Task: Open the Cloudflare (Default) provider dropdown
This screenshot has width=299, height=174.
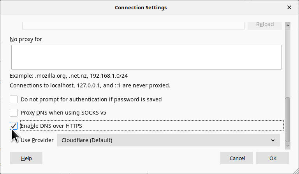Action: (x=168, y=140)
